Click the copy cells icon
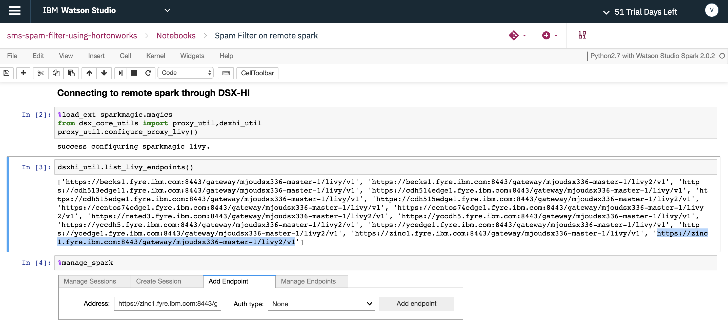The width and height of the screenshot is (728, 328). pos(56,73)
